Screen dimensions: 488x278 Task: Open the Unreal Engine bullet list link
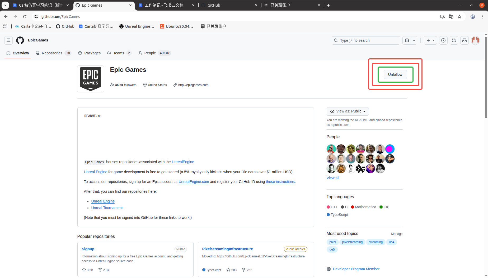point(103,201)
